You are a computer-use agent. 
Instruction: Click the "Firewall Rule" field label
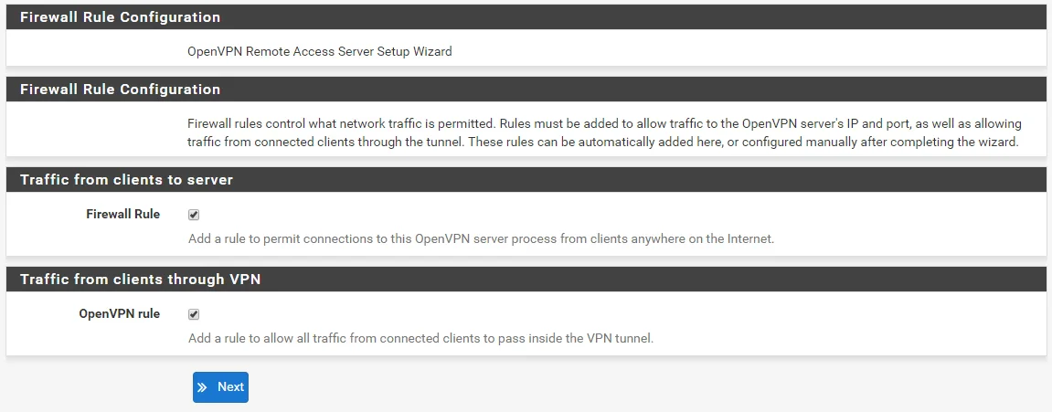coord(122,215)
